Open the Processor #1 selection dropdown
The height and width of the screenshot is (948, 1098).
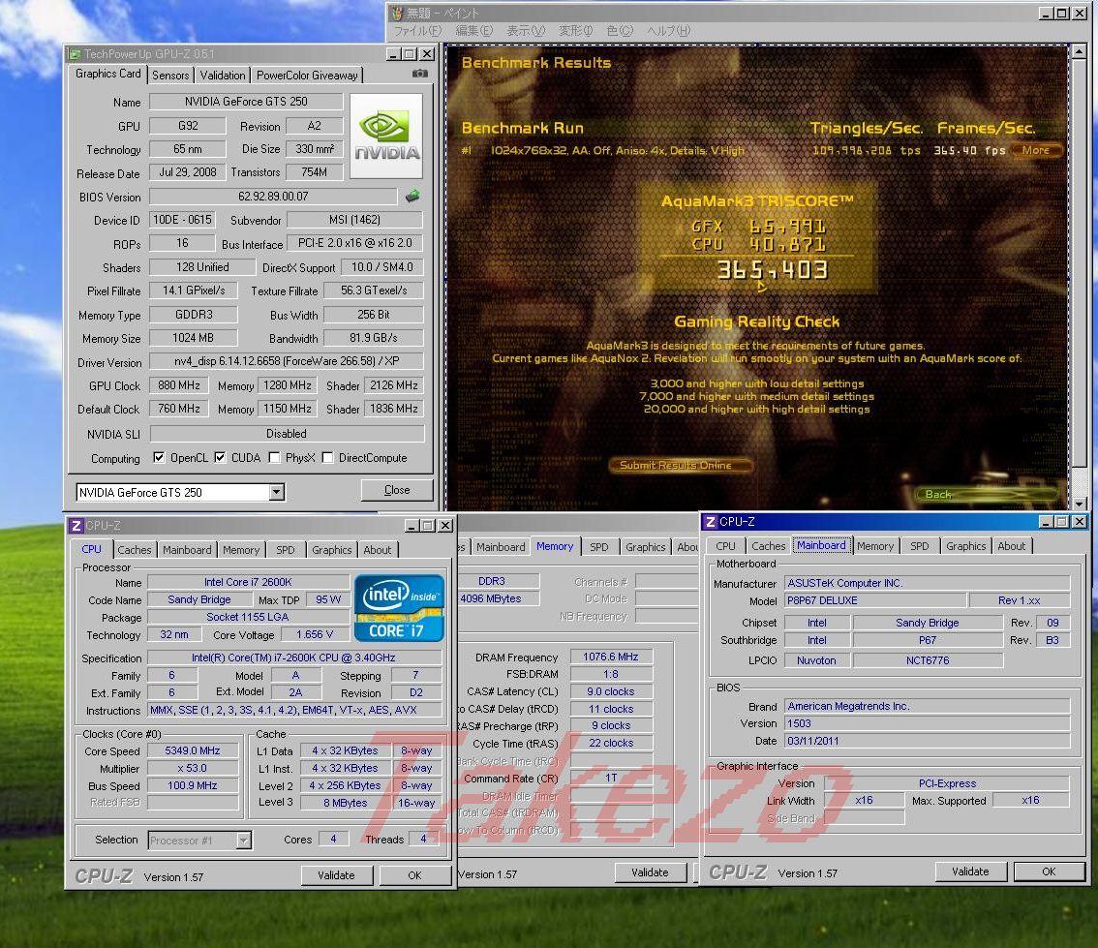click(x=243, y=841)
